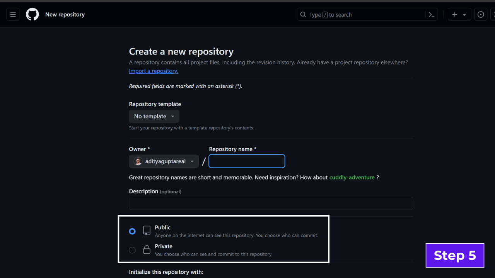Image resolution: width=495 pixels, height=278 pixels.
Task: Open the No template dropdown
Action: click(154, 116)
